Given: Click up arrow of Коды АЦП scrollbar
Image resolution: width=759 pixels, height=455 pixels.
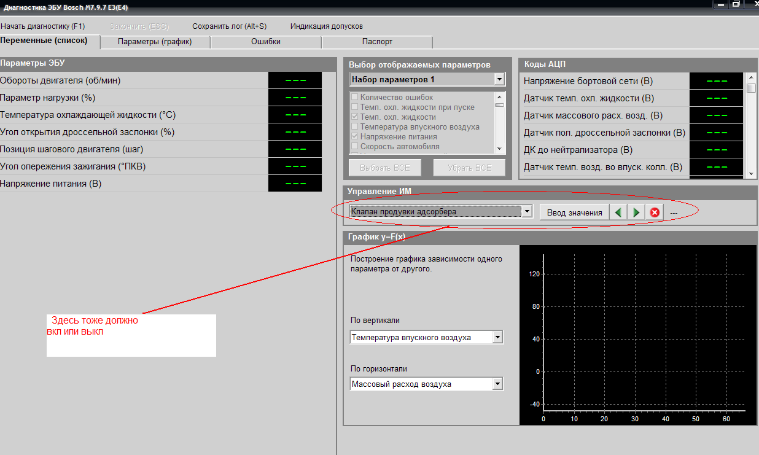Looking at the screenshot, I should (x=751, y=77).
